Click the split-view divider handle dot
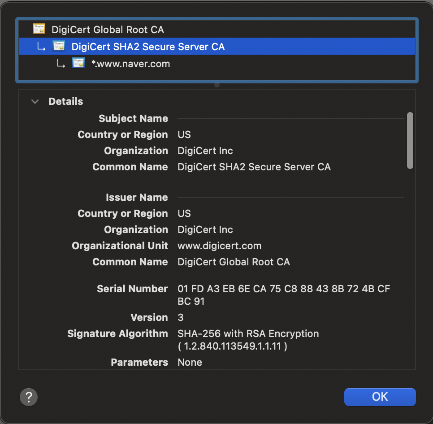This screenshot has height=424, width=433. [217, 85]
